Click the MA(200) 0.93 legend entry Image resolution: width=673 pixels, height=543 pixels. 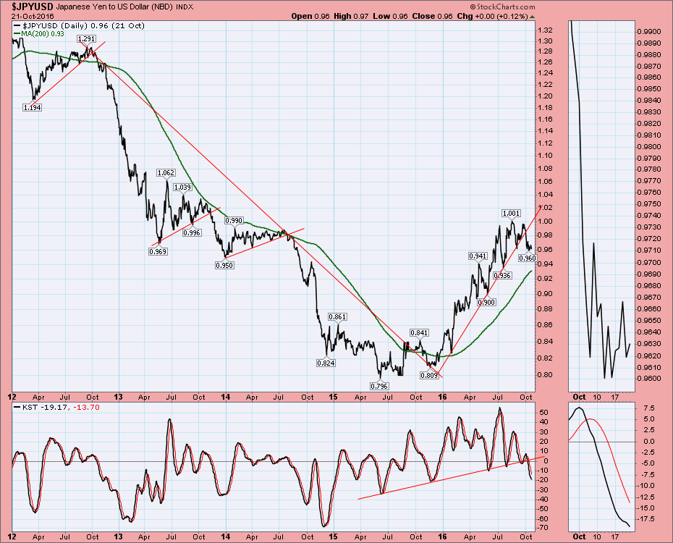click(39, 33)
